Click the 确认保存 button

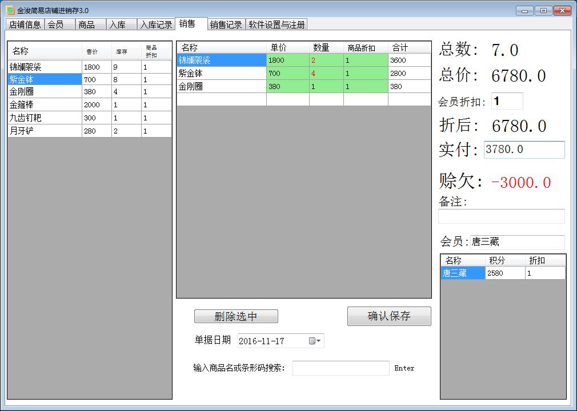coord(389,316)
